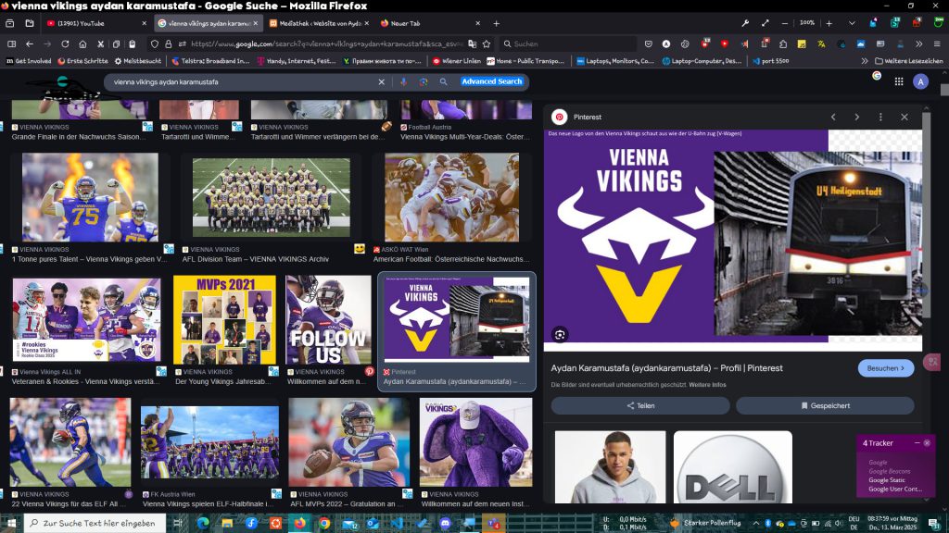
Task: Open the tracking protection shield icon
Action: click(155, 44)
